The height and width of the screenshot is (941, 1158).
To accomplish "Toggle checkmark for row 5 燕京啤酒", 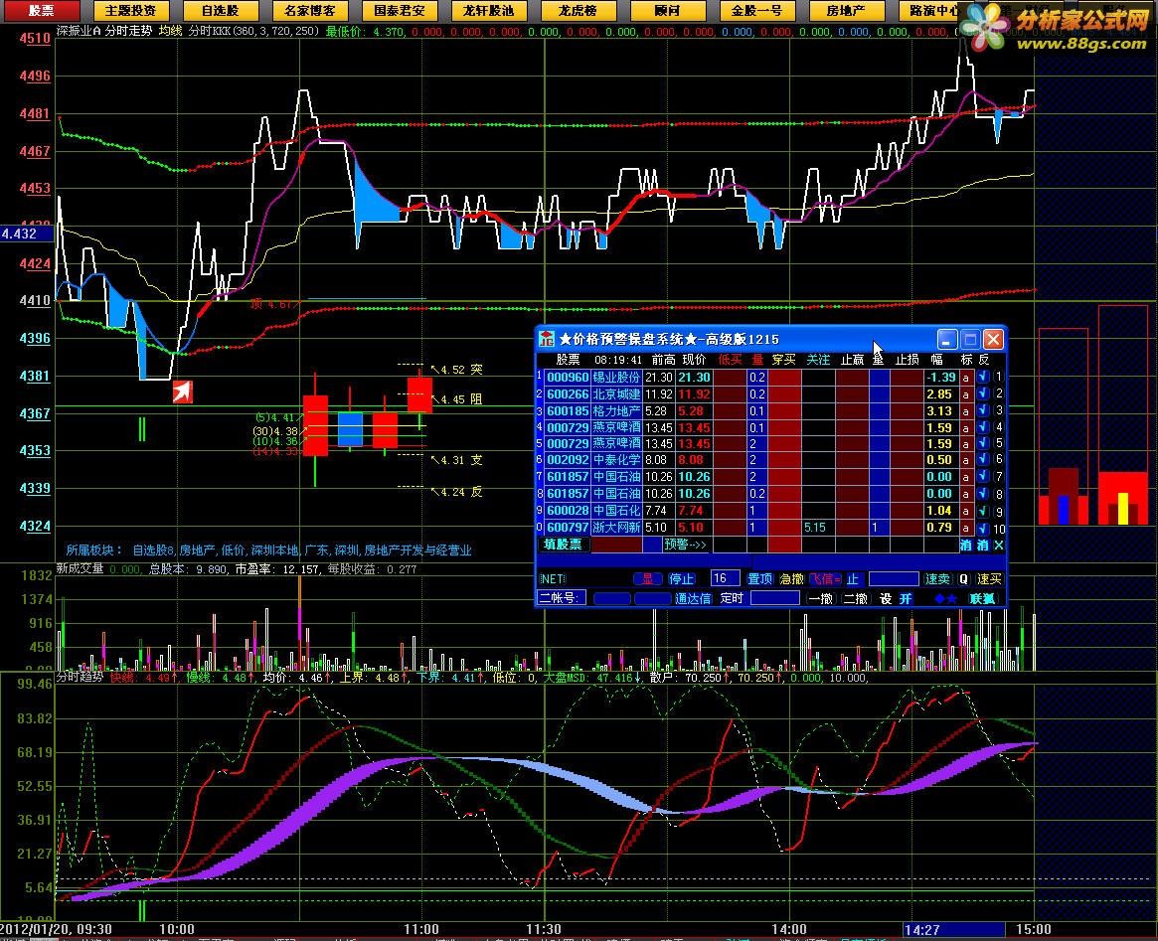I will [x=983, y=443].
